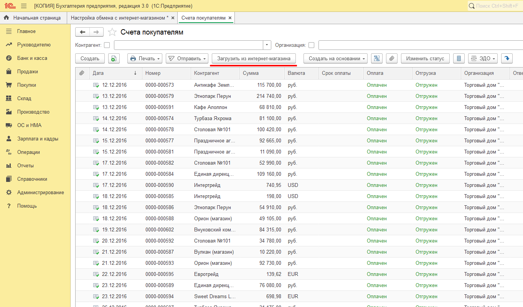Click the Изменить статус button
The width and height of the screenshot is (523, 307).
[x=425, y=58]
